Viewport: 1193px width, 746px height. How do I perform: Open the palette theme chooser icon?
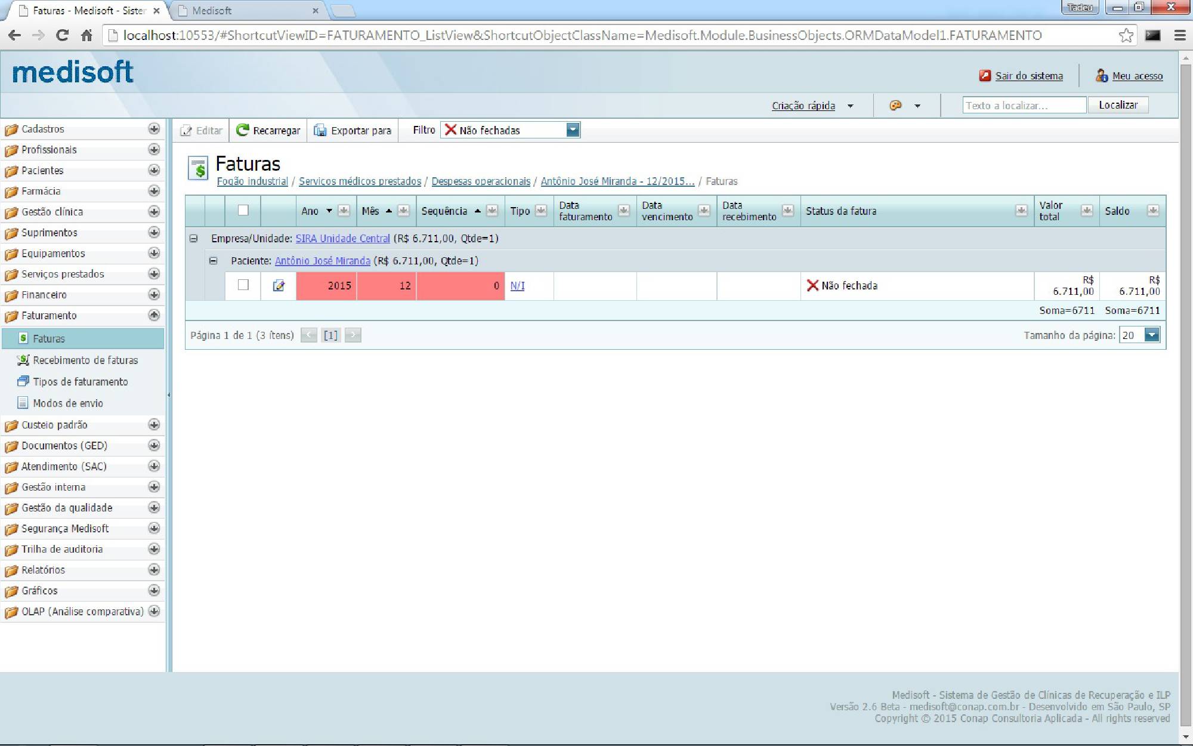(x=895, y=106)
